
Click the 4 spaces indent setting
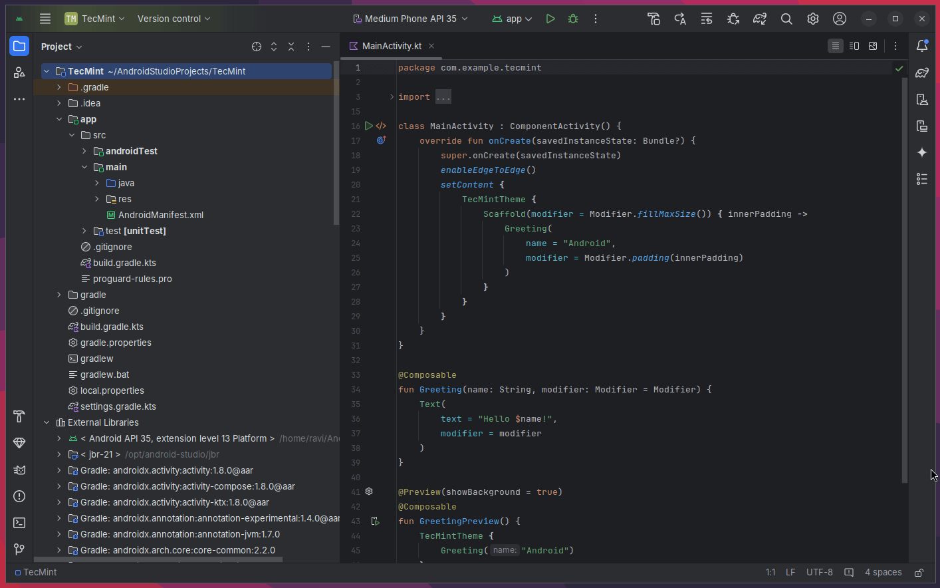[x=883, y=572]
